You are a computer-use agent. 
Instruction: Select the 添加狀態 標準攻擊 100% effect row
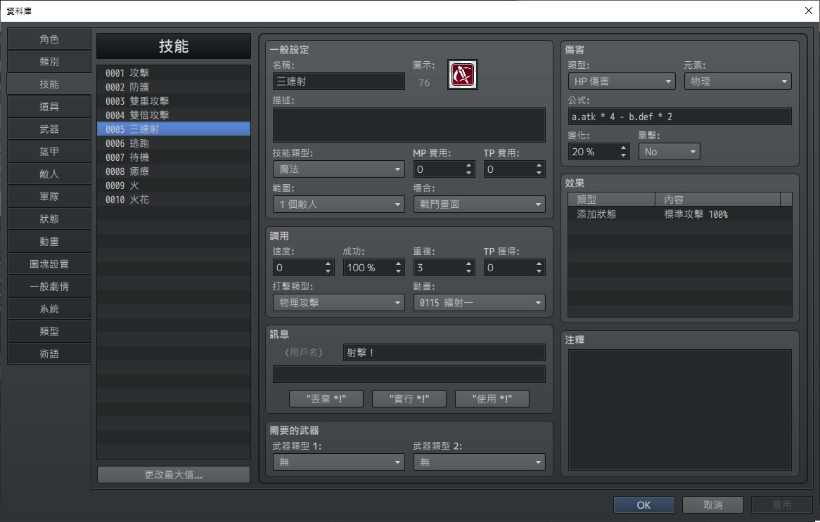click(680, 214)
